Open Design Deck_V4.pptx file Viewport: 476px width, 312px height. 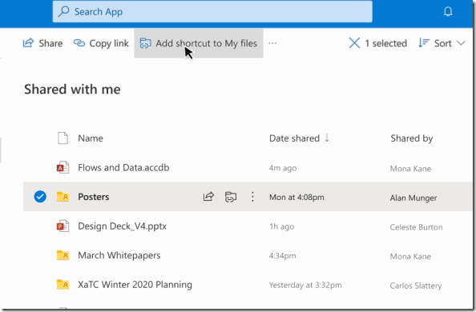pyautogui.click(x=122, y=226)
